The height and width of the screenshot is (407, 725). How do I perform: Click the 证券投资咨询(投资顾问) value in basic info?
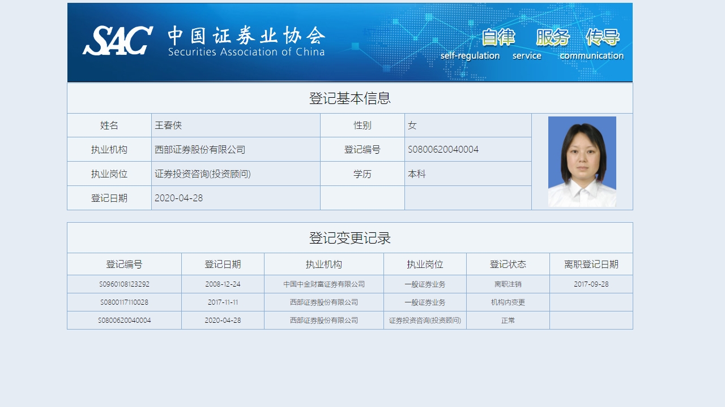(202, 174)
